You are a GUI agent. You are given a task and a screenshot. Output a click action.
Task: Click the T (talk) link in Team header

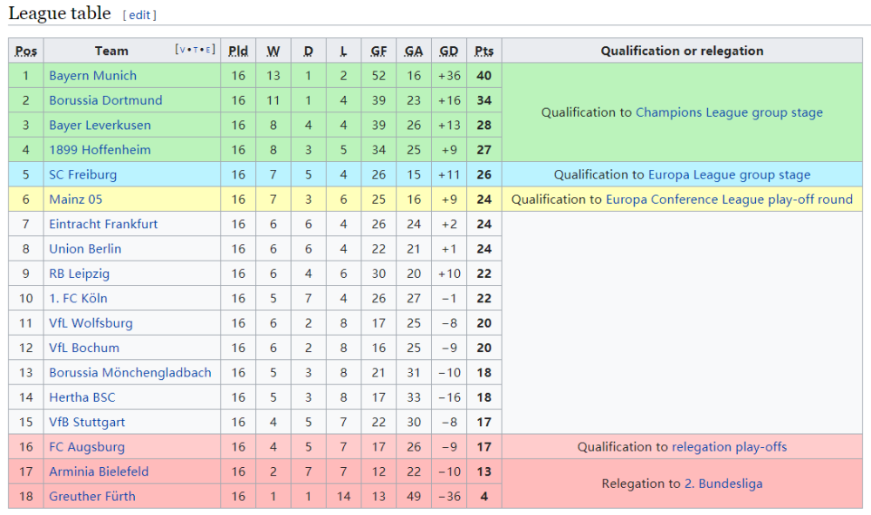coord(195,50)
